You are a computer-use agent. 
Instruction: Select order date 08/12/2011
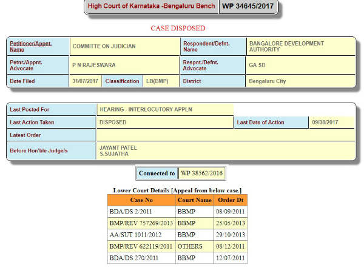231,246
